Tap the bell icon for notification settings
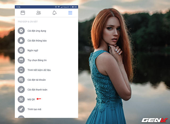Viewport: 170px width, 124px height. [21, 41]
